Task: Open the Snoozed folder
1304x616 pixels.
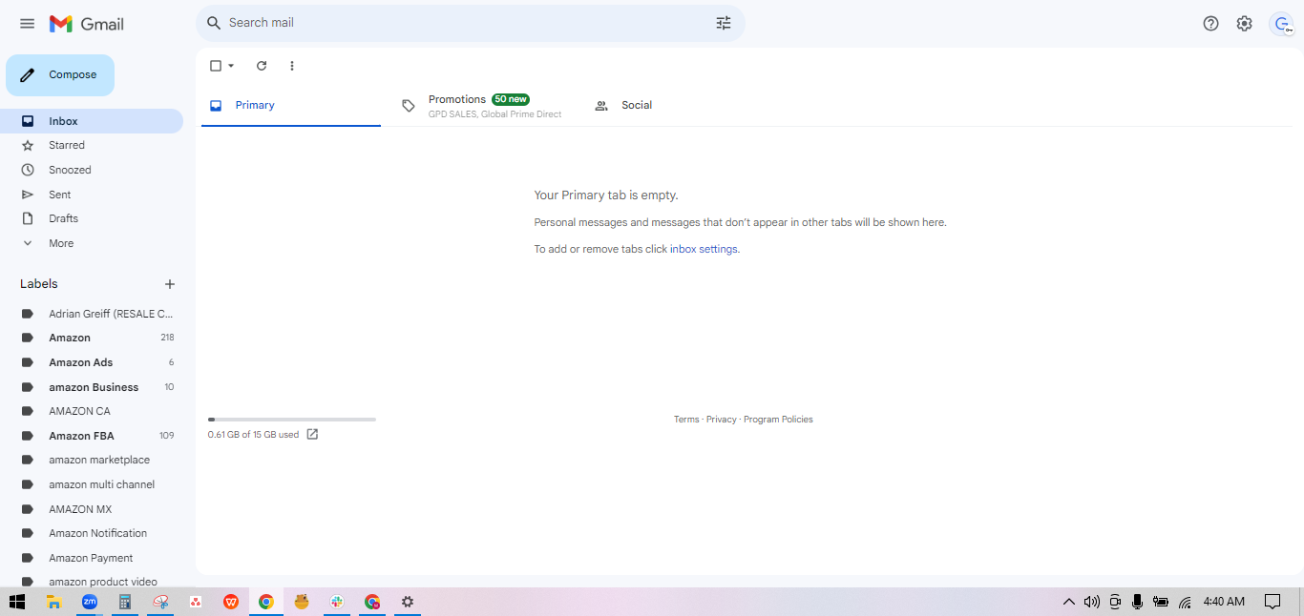Action: tap(92, 170)
